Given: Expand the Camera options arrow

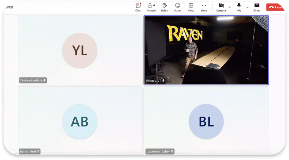Looking at the screenshot, I should pos(230,8).
